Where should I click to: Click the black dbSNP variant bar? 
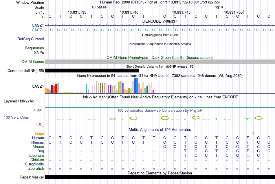coord(92,71)
